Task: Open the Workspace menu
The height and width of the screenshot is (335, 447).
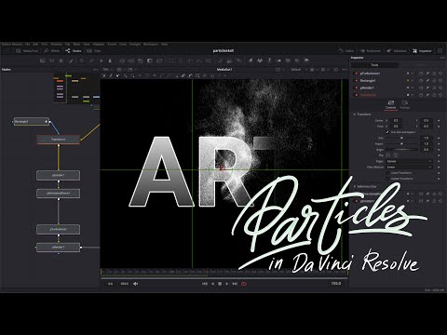Action: tap(151, 45)
